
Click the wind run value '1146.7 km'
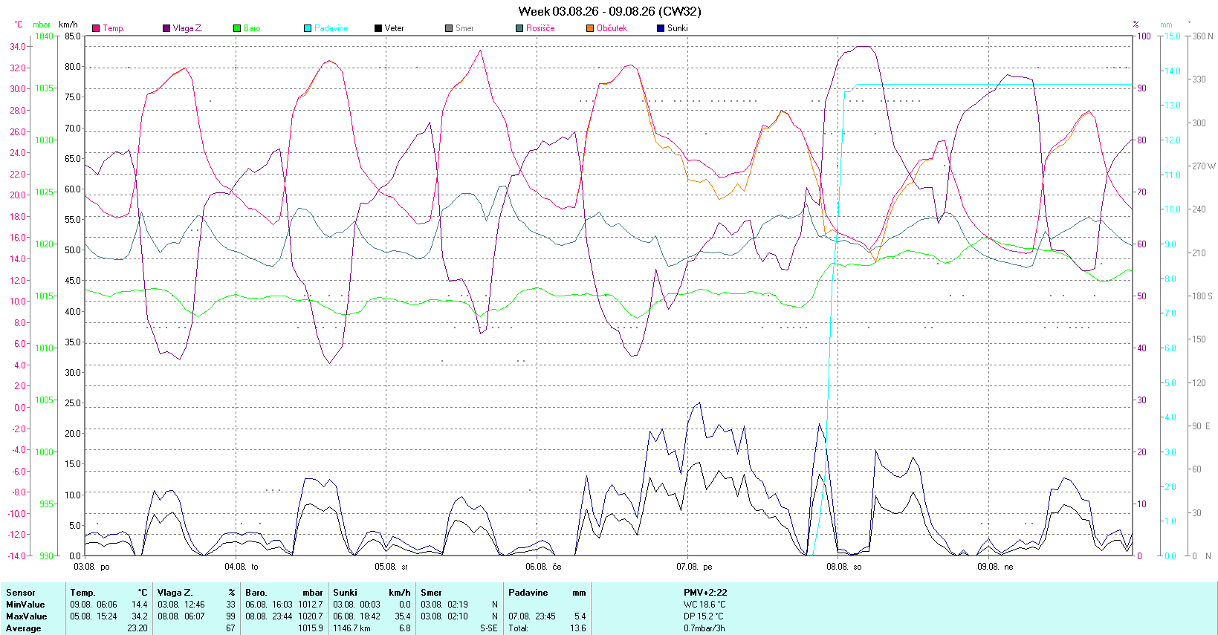click(352, 628)
